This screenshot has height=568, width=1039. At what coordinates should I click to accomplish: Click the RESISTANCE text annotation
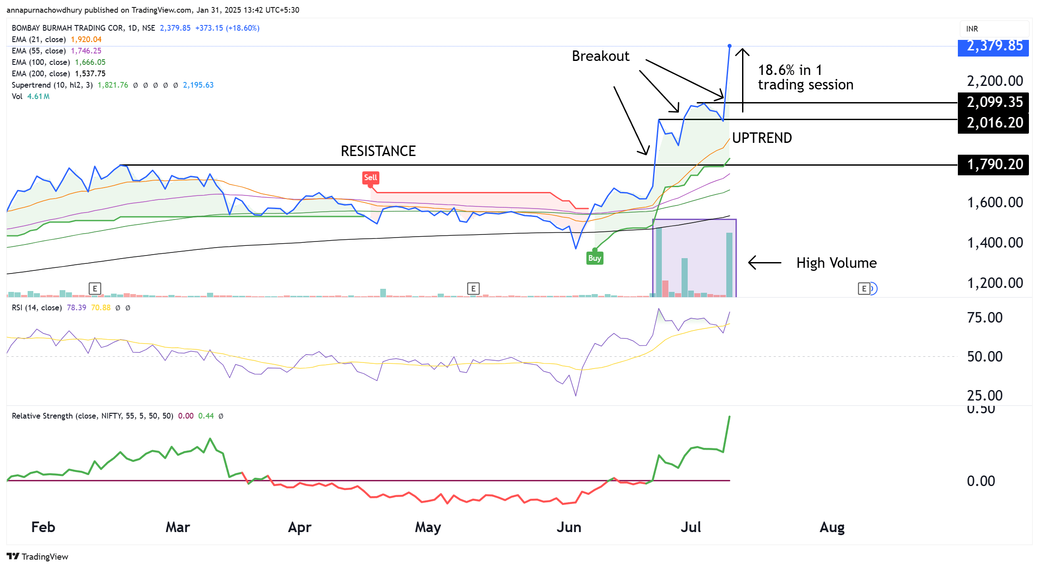(x=378, y=151)
